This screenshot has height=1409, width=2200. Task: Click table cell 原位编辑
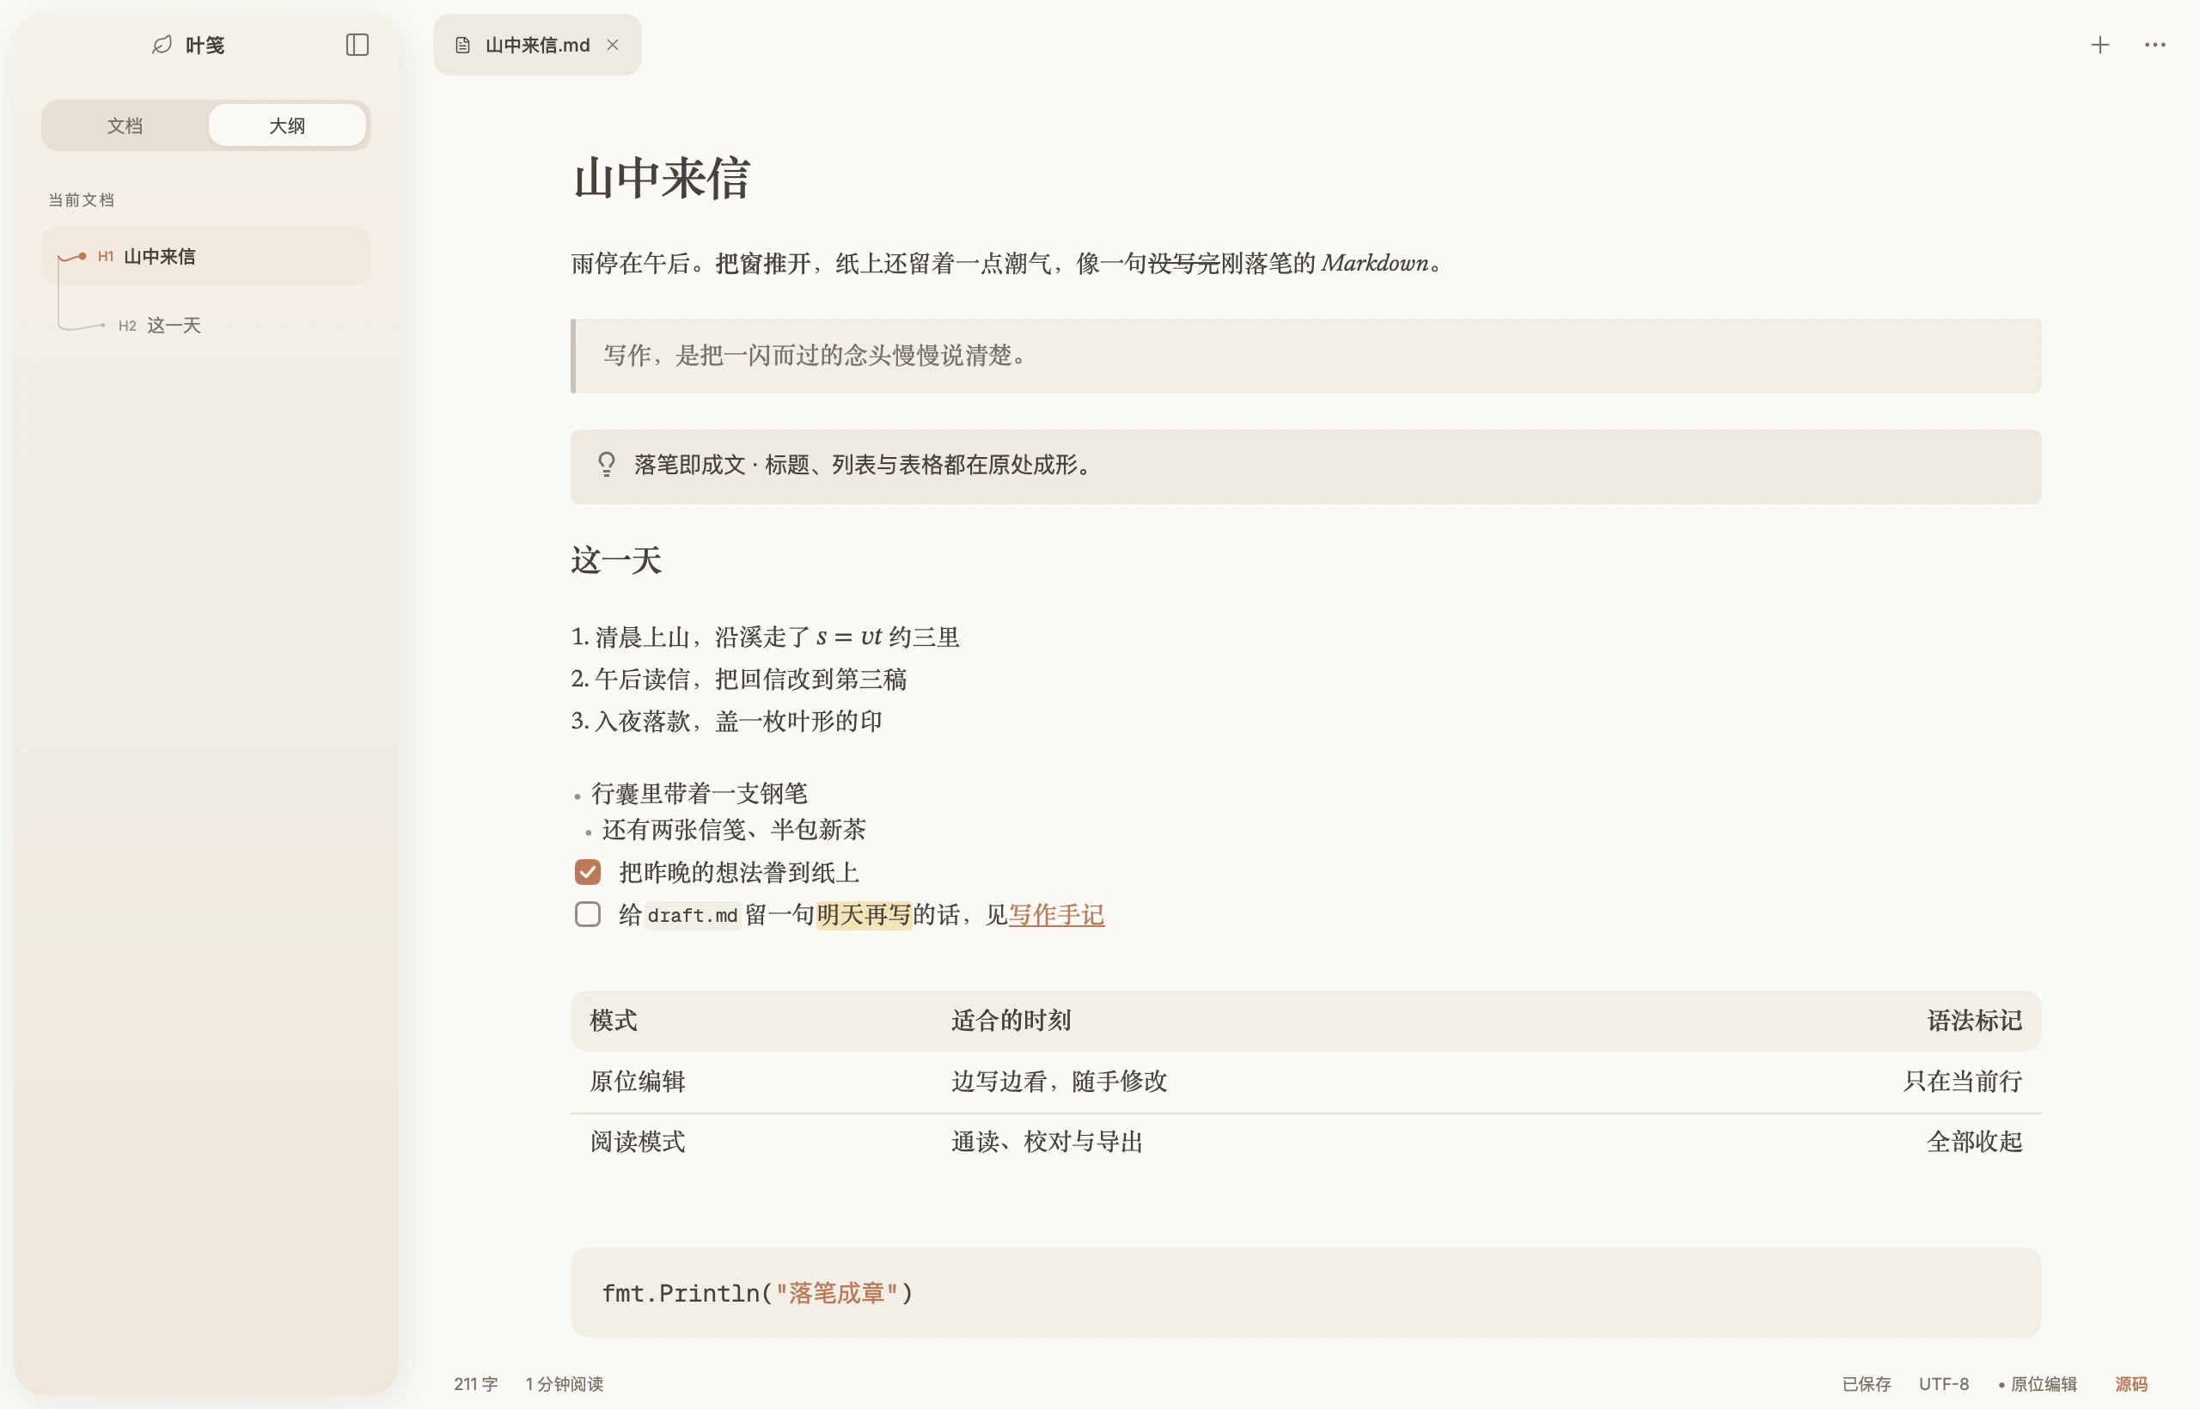tap(638, 1082)
